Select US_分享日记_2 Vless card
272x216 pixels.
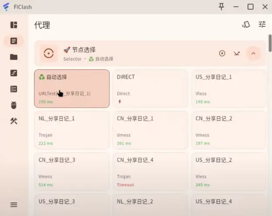click(x=229, y=171)
